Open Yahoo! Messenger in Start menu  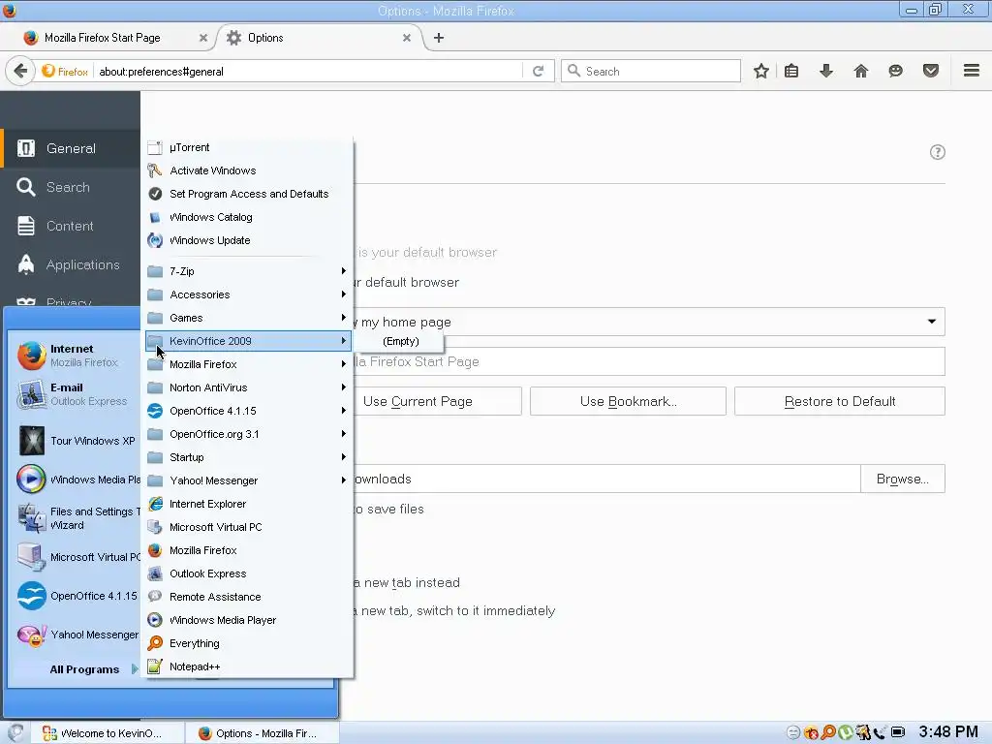pos(76,635)
